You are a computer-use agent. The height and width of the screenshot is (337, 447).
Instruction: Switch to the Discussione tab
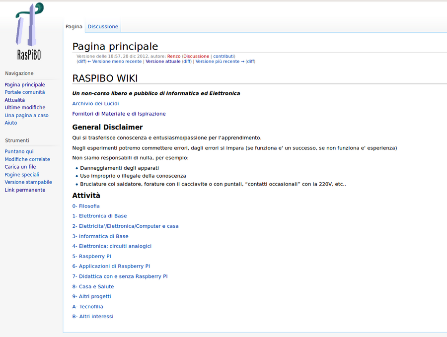103,27
